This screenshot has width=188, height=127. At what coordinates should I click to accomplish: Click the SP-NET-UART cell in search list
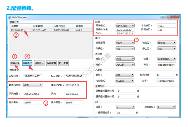click(x=42, y=30)
